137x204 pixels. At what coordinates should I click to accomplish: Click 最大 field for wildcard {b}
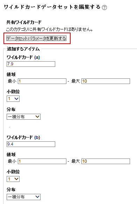[x=106, y=161]
